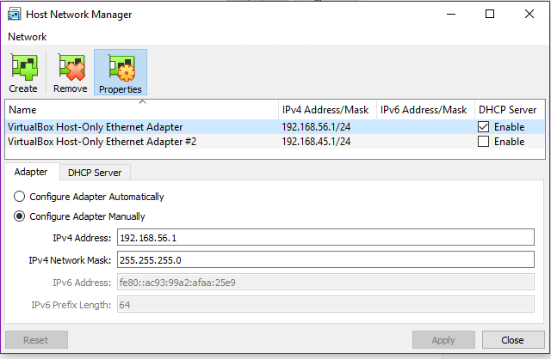This screenshot has height=359, width=551.
Task: Click the IPv4 Network Mask field
Action: (325, 259)
